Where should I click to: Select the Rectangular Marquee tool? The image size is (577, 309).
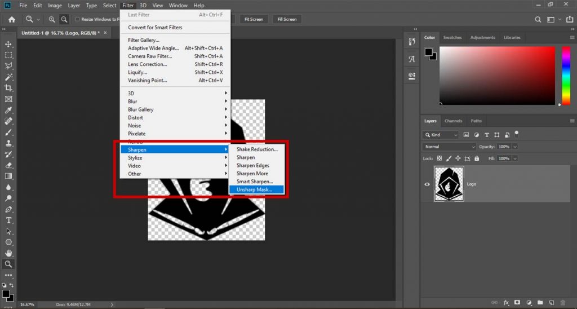click(8, 55)
